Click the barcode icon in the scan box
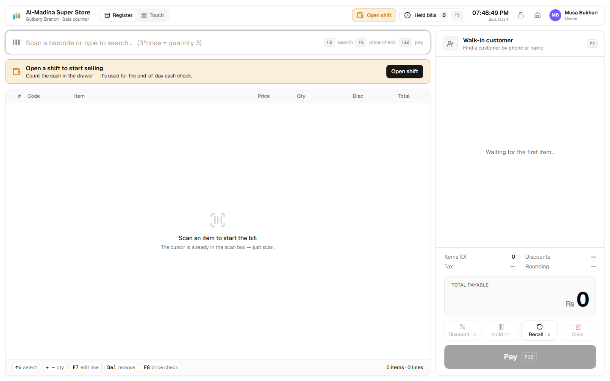This screenshot has width=610, height=381. coord(17,42)
